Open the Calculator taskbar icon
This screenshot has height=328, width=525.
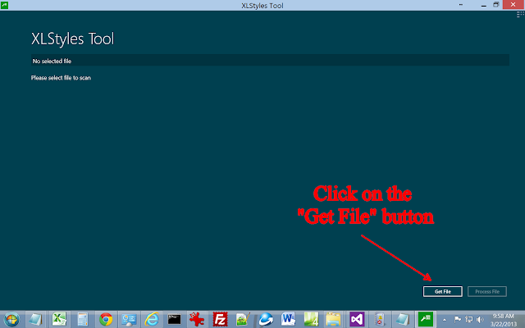(82, 319)
